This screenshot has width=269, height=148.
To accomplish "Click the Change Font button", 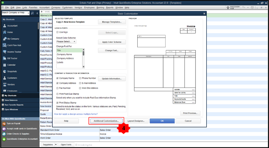I will pyautogui.click(x=112, y=51).
